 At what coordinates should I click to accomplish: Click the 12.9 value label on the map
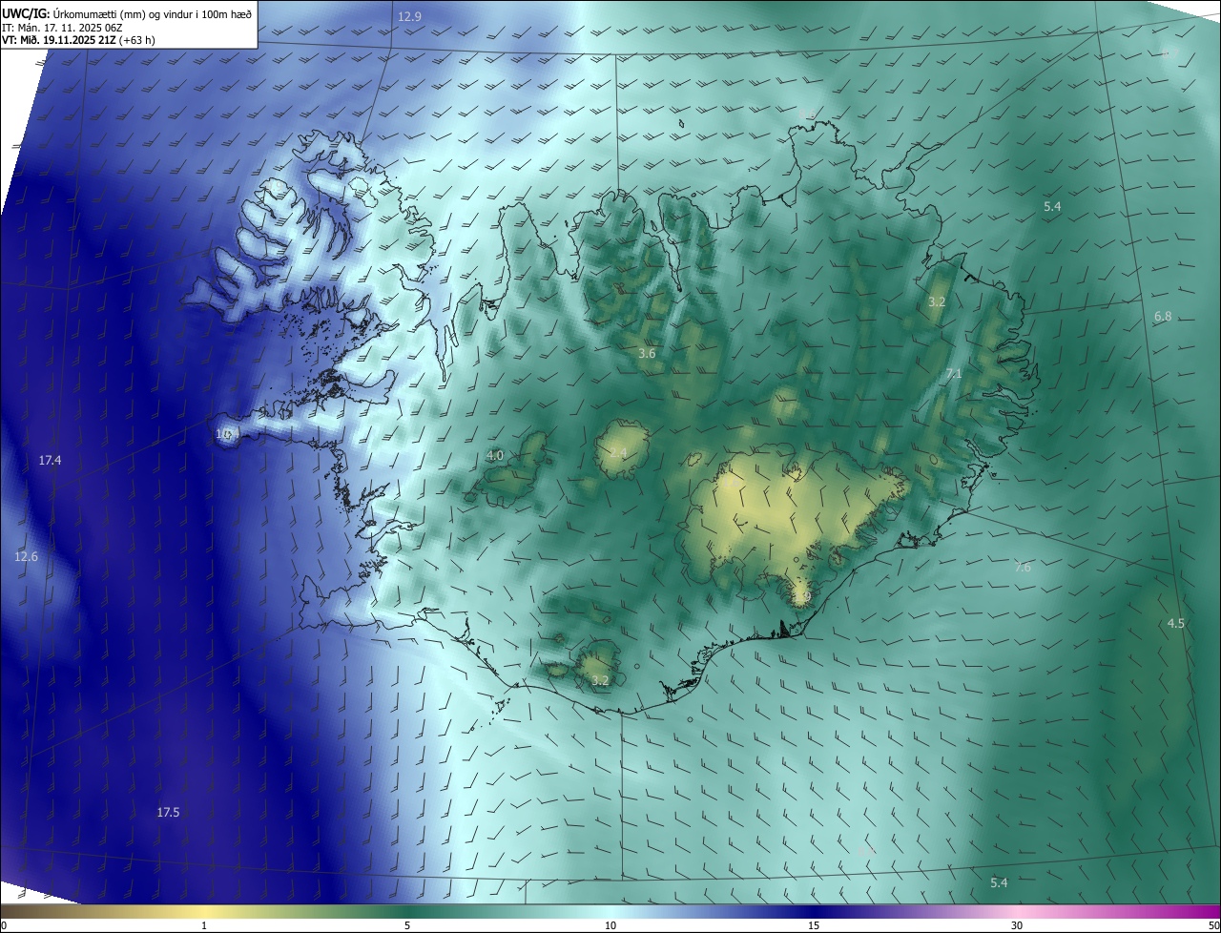click(x=409, y=16)
